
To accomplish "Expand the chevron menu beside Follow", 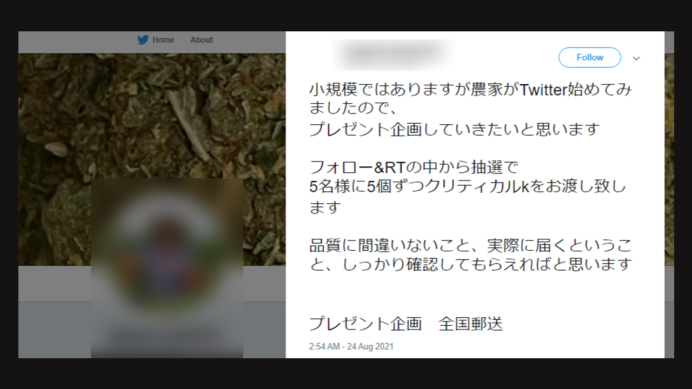I will tap(636, 58).
